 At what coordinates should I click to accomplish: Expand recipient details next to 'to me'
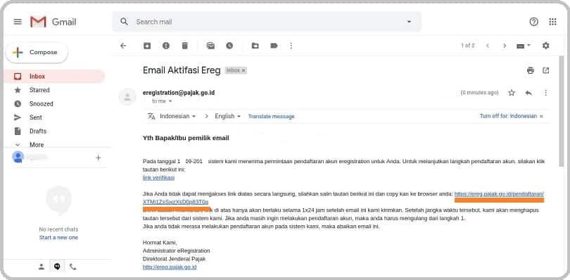pos(170,101)
